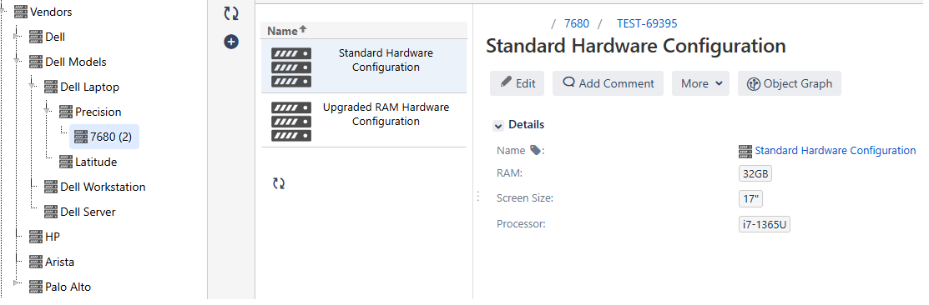Click the graph icon in Object Graph button
The width and height of the screenshot is (929, 305).
[754, 84]
